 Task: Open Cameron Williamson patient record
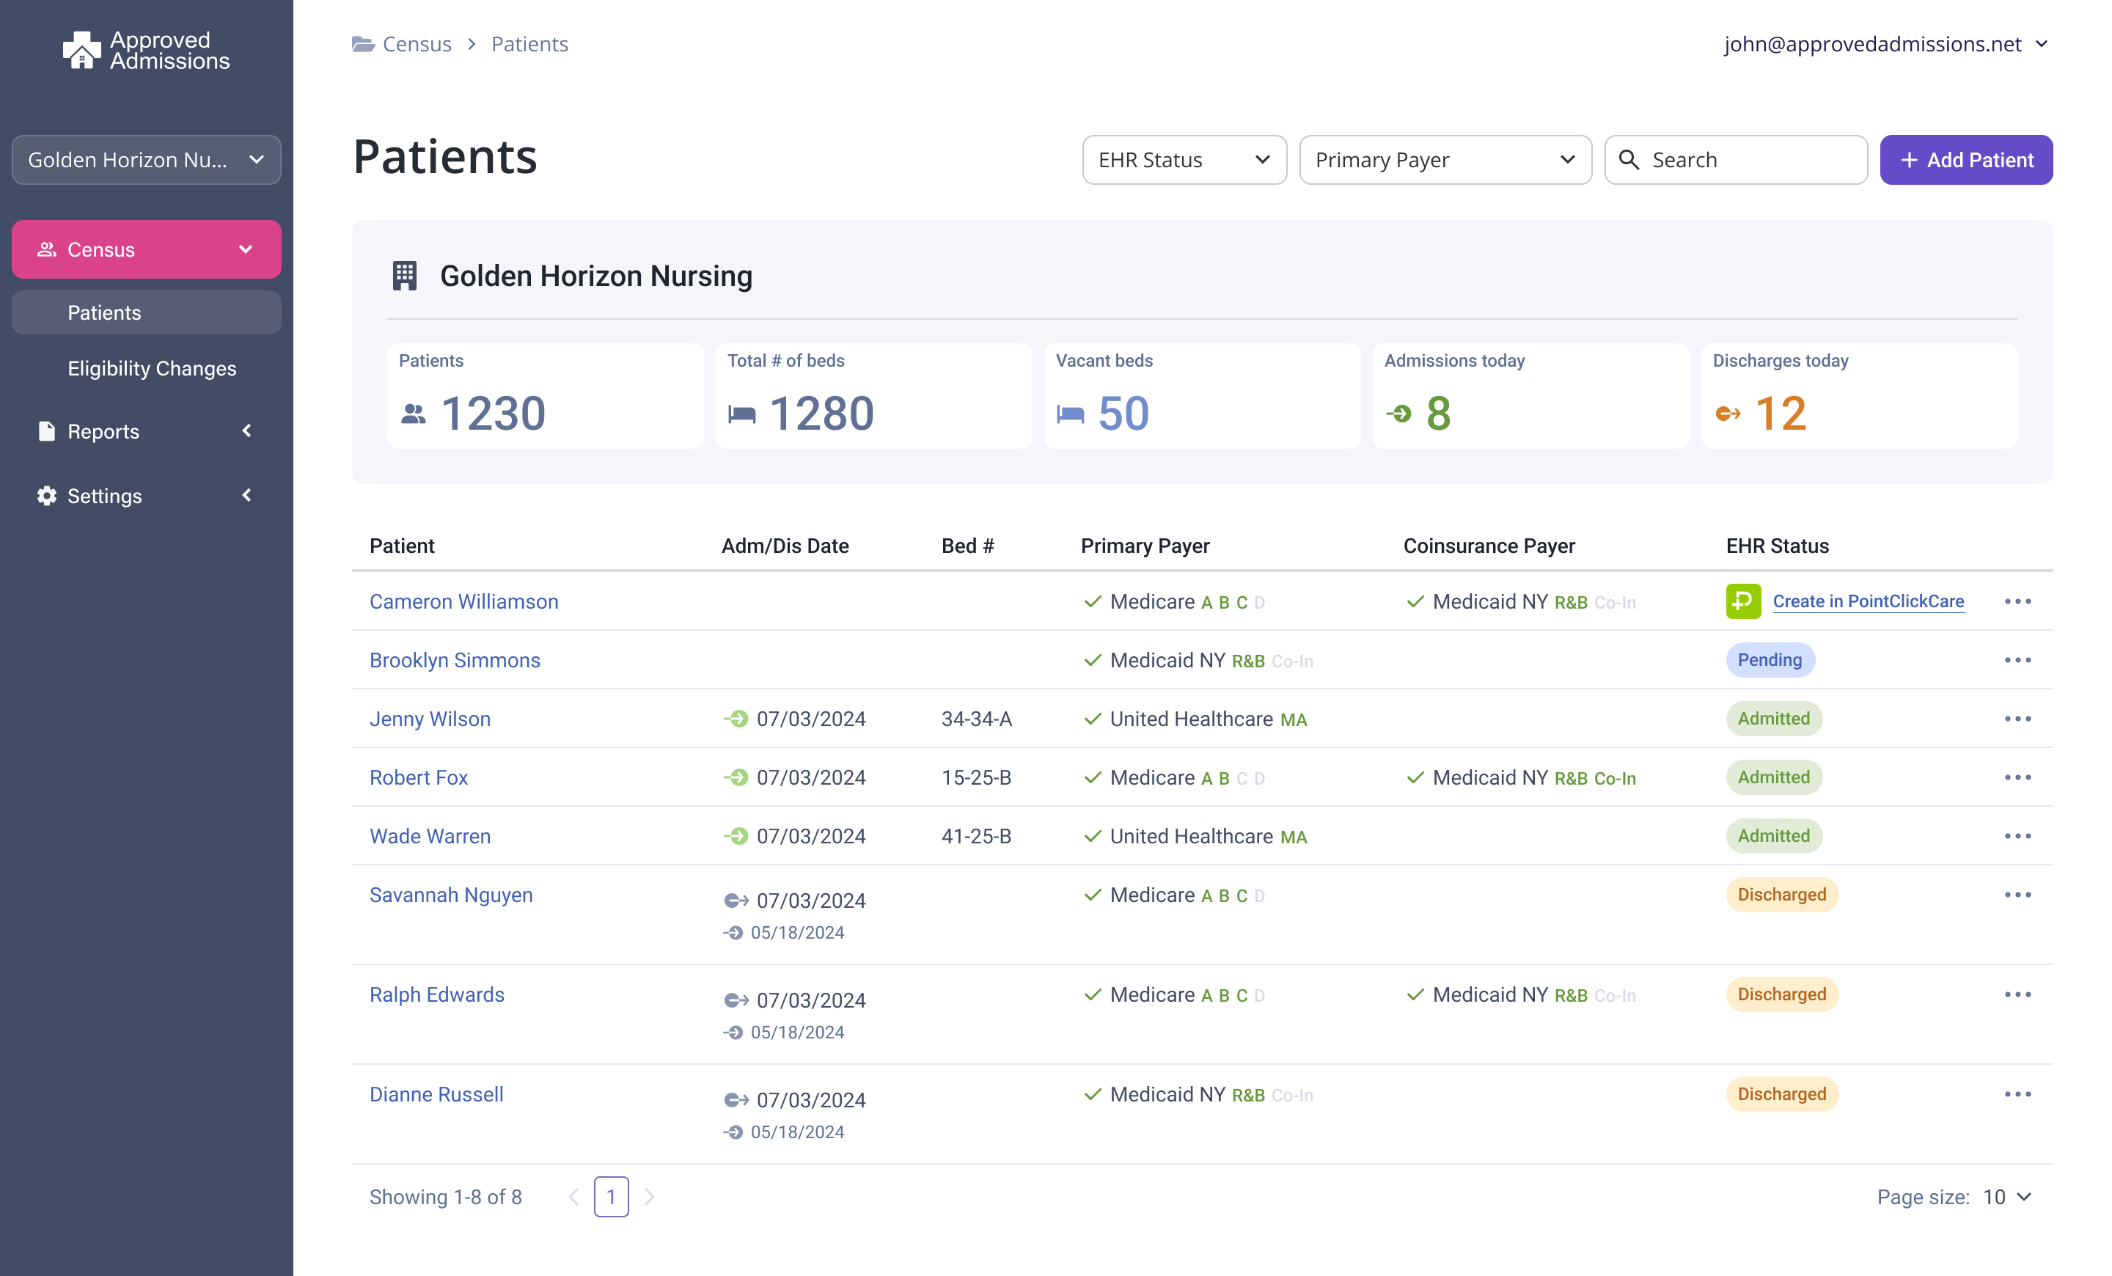(463, 601)
